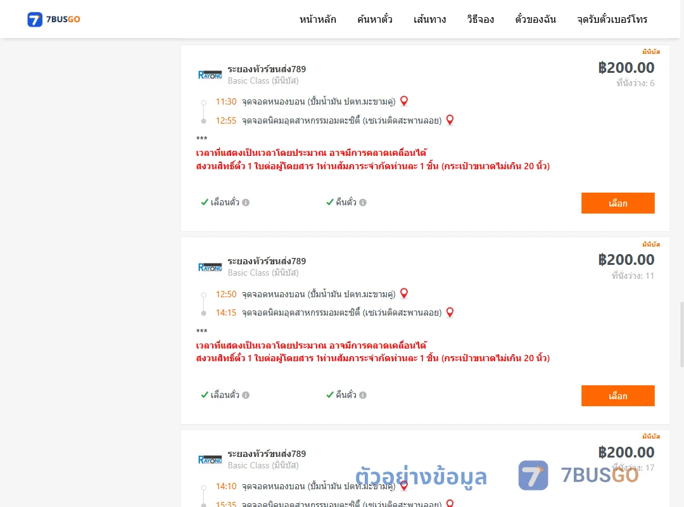Select the 12:50 trip with เลือก button

click(x=617, y=395)
